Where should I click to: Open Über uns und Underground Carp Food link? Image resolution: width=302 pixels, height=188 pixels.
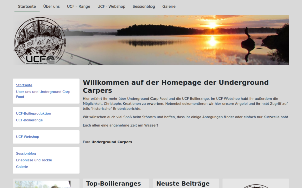pyautogui.click(x=43, y=94)
